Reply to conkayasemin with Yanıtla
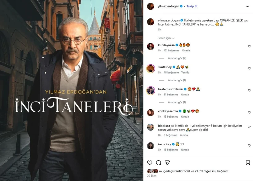The width and height of the screenshot is (253, 181). tap(185, 117)
